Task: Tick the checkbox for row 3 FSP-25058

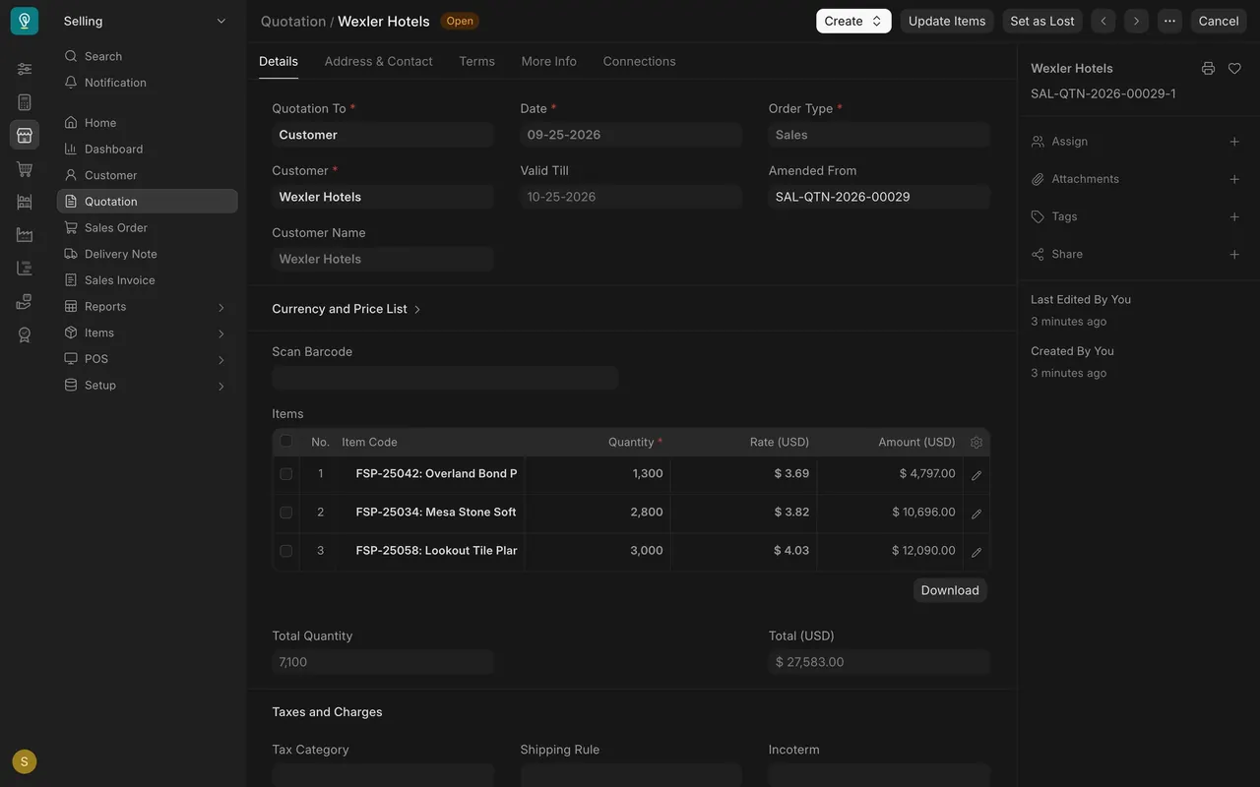Action: pyautogui.click(x=286, y=551)
